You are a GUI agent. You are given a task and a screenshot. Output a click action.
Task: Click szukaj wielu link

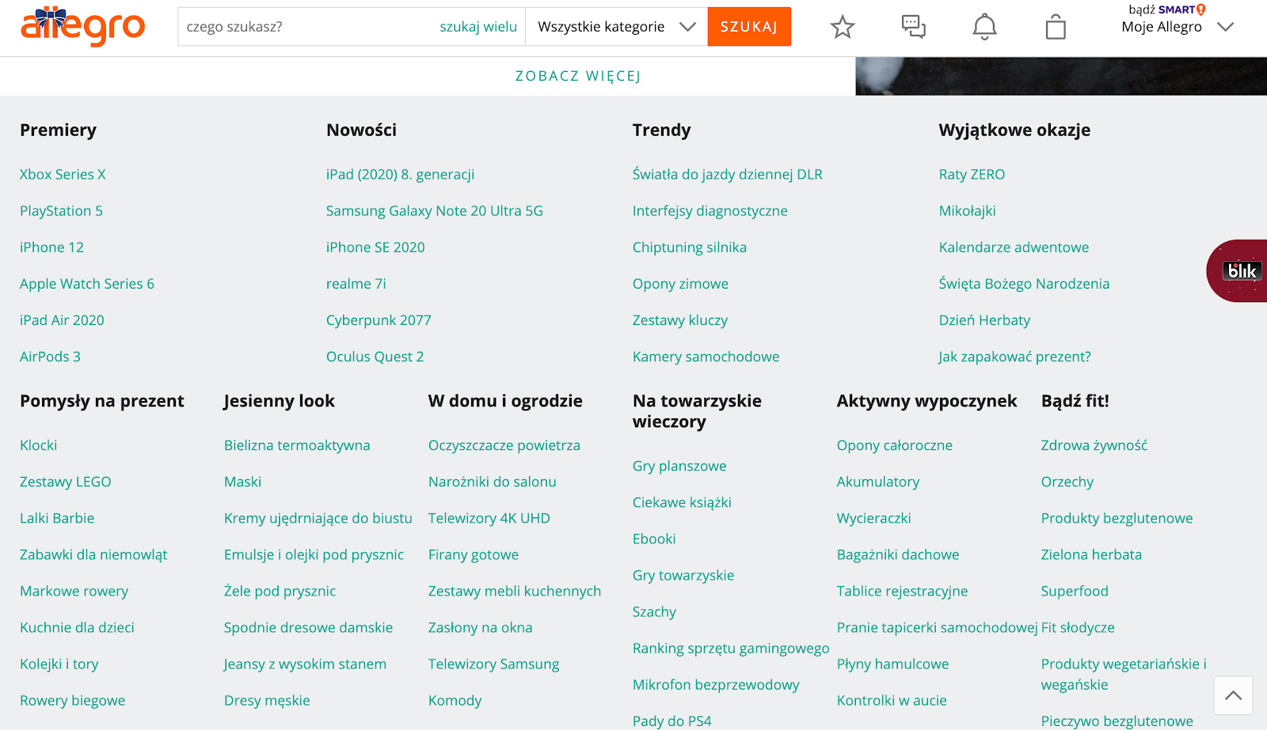(478, 27)
